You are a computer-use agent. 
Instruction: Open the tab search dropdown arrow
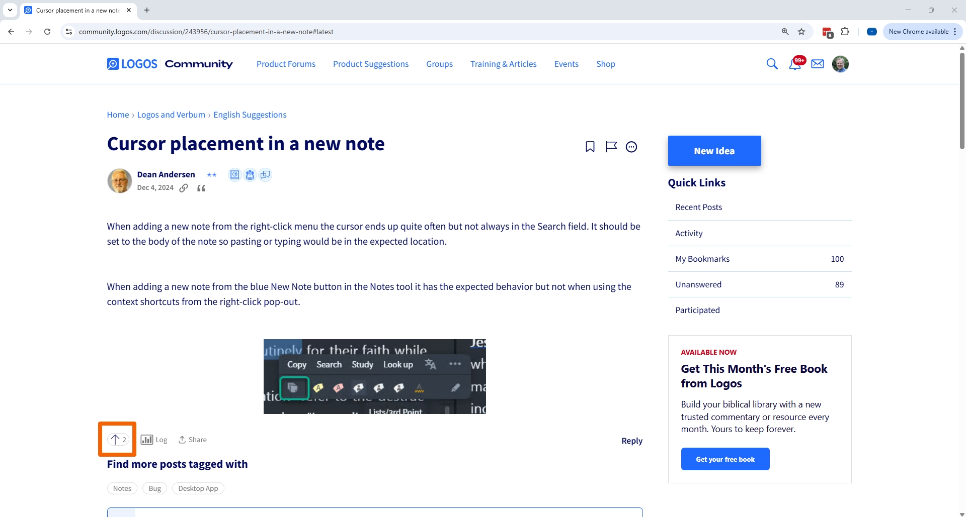[10, 10]
